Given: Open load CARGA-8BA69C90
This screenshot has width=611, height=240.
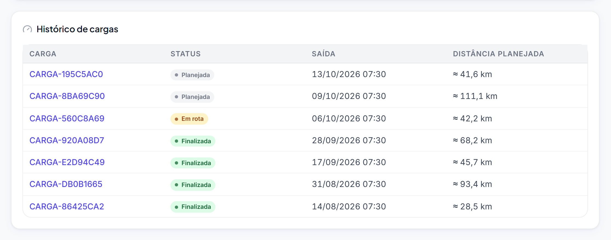Looking at the screenshot, I should (x=67, y=96).
